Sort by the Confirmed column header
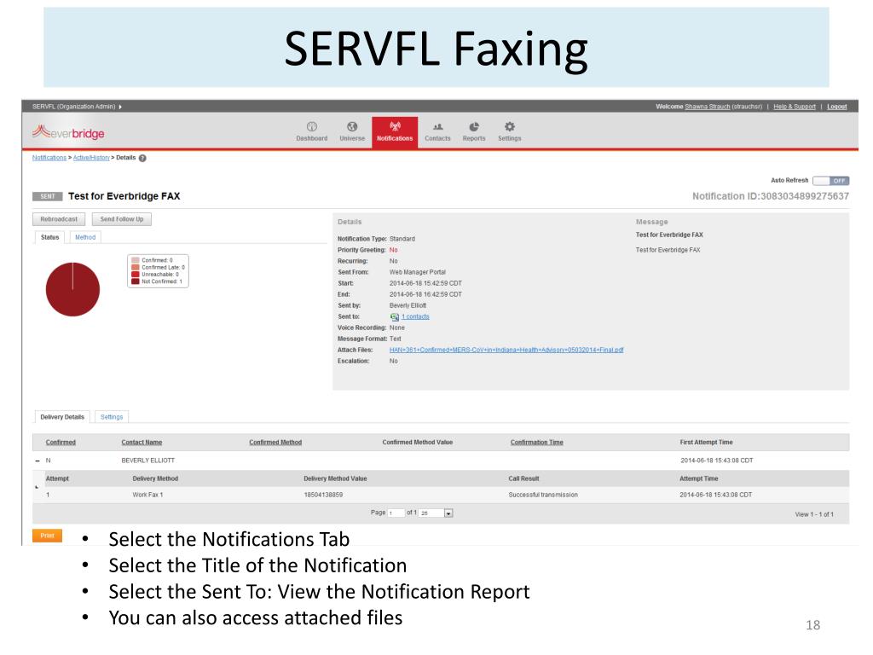 (61, 443)
